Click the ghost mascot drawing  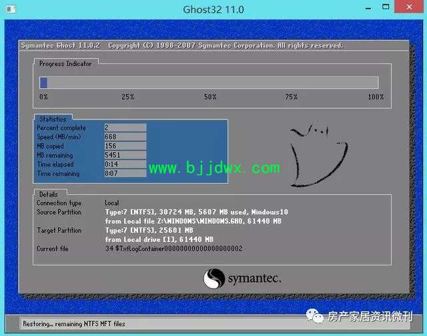pyautogui.click(x=319, y=156)
